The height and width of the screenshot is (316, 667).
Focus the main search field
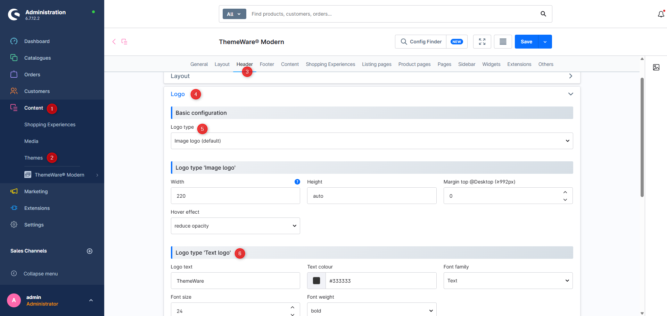pos(393,14)
